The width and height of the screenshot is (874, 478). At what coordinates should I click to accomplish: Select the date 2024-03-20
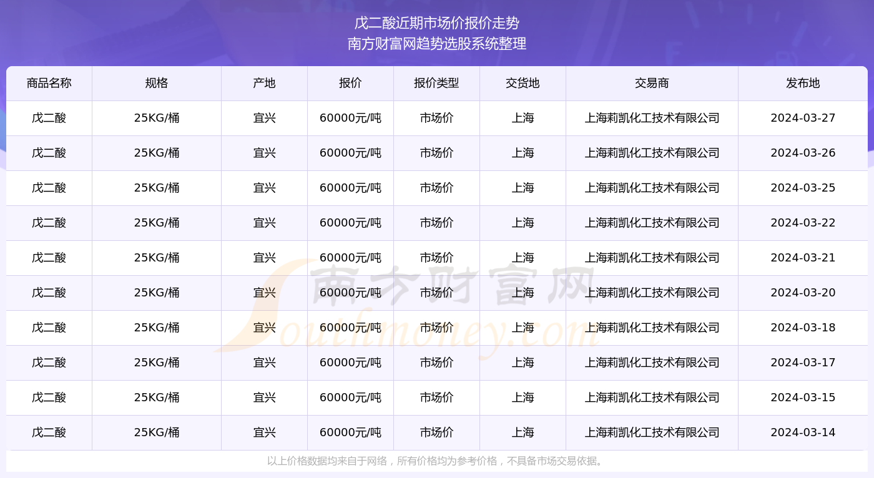pos(803,293)
